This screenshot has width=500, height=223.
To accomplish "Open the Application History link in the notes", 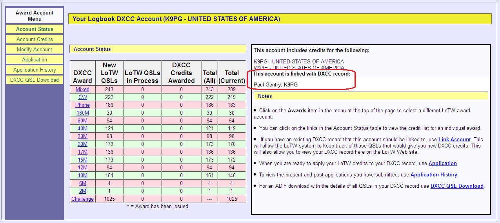I will coord(434,175).
